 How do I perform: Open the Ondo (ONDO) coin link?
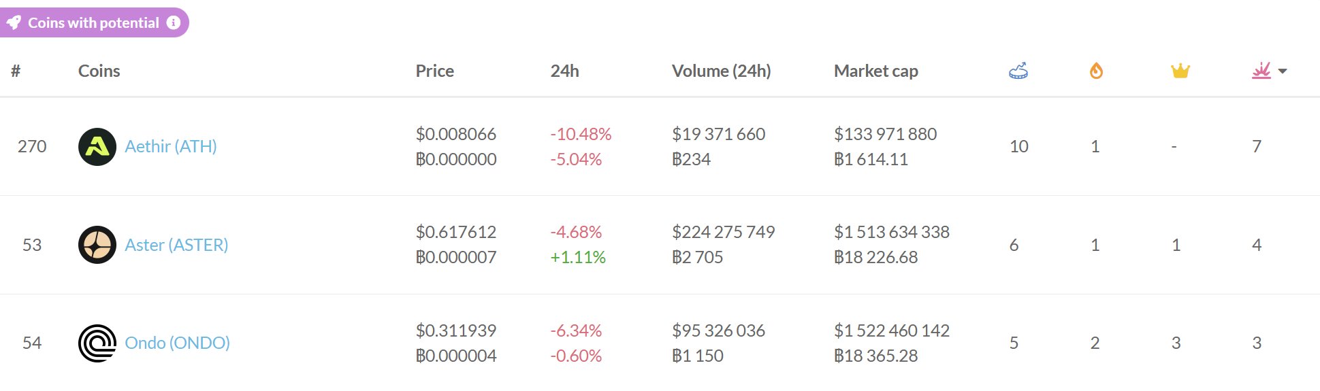(x=177, y=343)
